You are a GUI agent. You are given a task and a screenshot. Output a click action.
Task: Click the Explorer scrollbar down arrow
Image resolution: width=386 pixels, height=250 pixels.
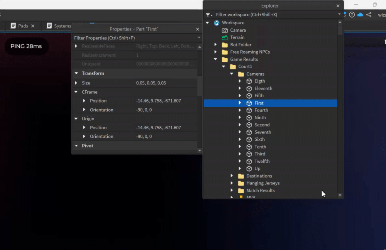tap(340, 195)
